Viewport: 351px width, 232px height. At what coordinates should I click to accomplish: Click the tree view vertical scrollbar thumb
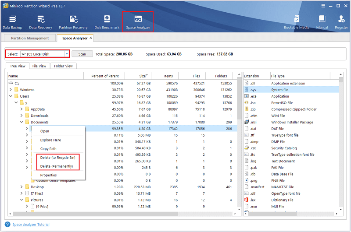(x=239, y=98)
